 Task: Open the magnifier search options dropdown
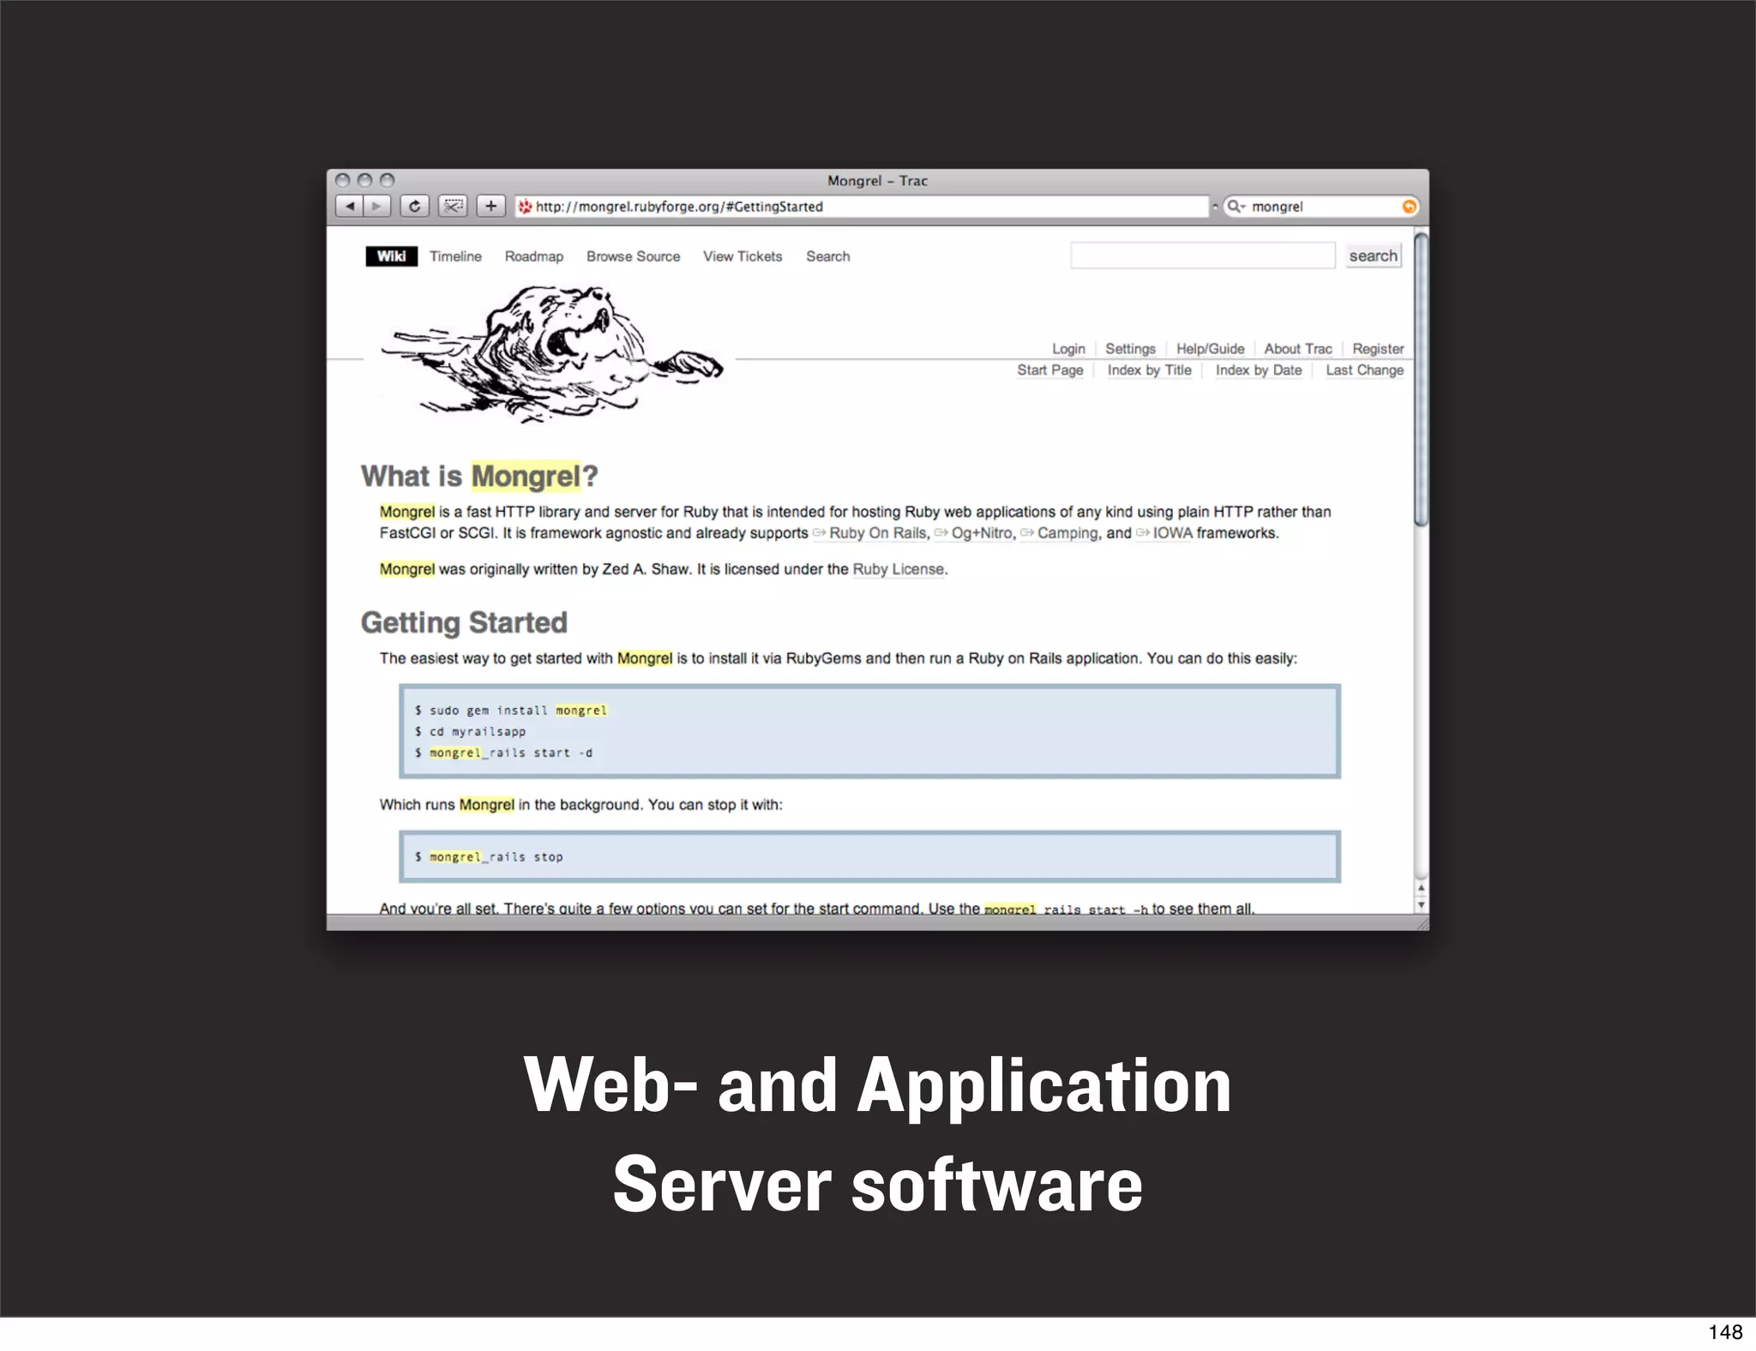click(1236, 207)
